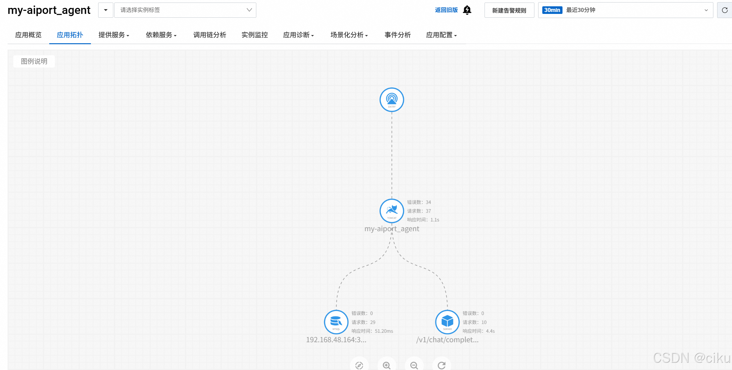Image resolution: width=732 pixels, height=370 pixels.
Task: Click the alarm bell icon
Action: 467,10
